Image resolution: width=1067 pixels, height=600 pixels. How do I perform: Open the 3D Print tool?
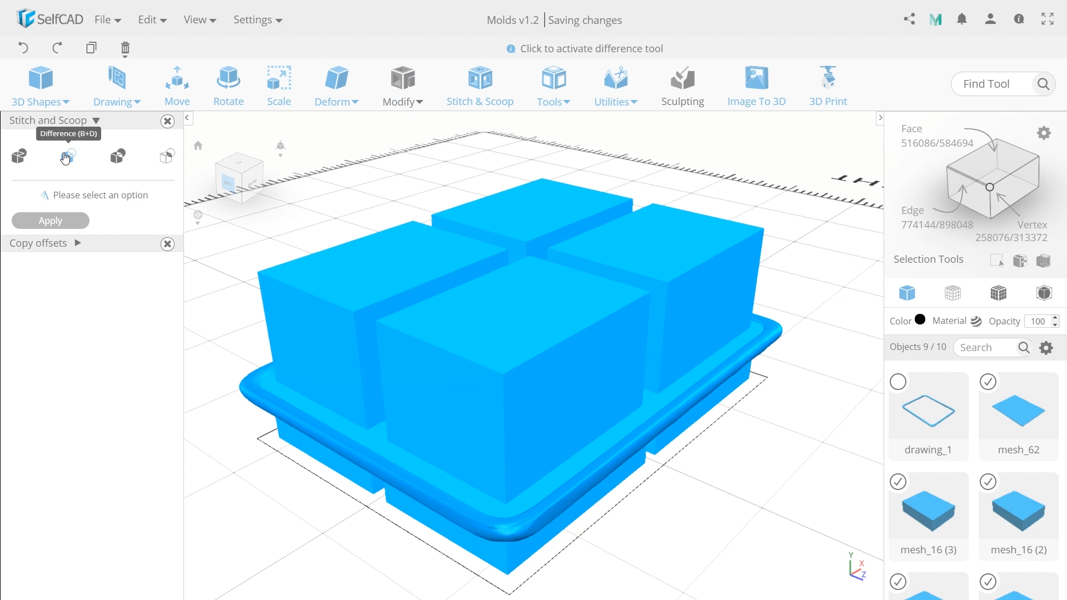(x=829, y=86)
